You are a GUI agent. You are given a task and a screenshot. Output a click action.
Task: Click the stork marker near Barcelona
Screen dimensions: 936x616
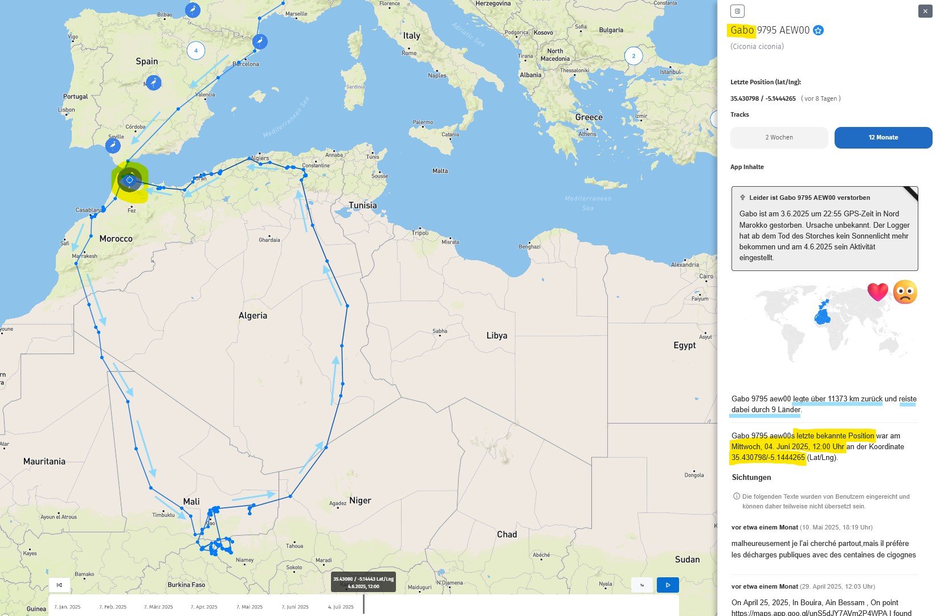pyautogui.click(x=260, y=41)
